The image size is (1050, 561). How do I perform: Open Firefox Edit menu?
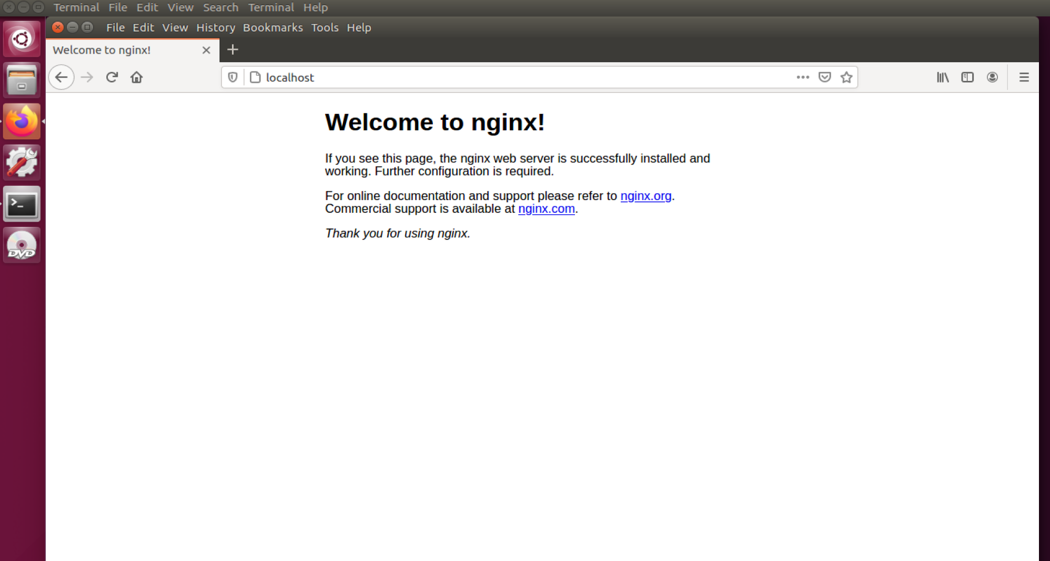[x=143, y=27]
